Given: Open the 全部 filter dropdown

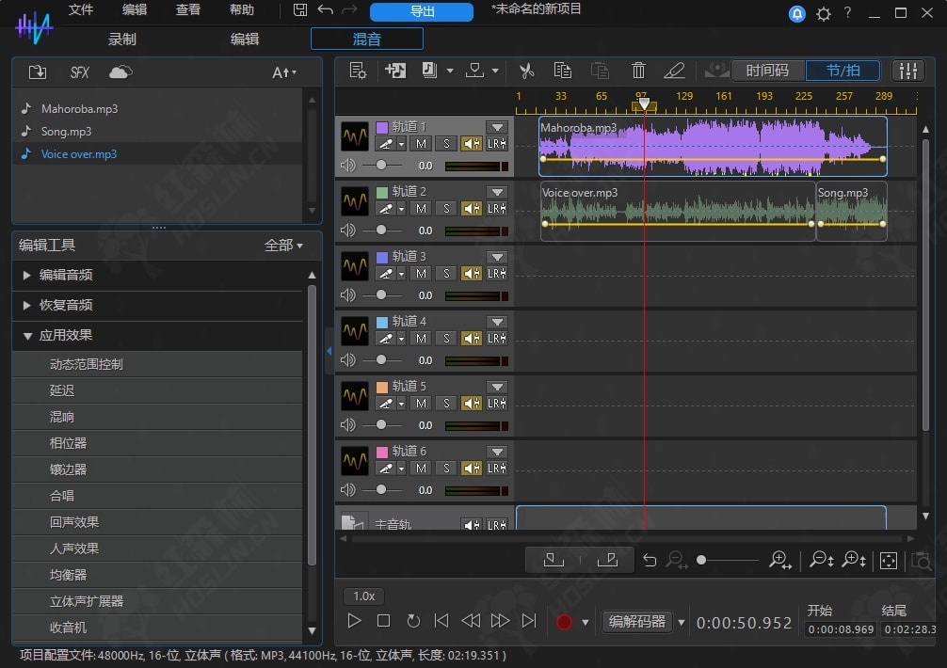Looking at the screenshot, I should pyautogui.click(x=283, y=246).
